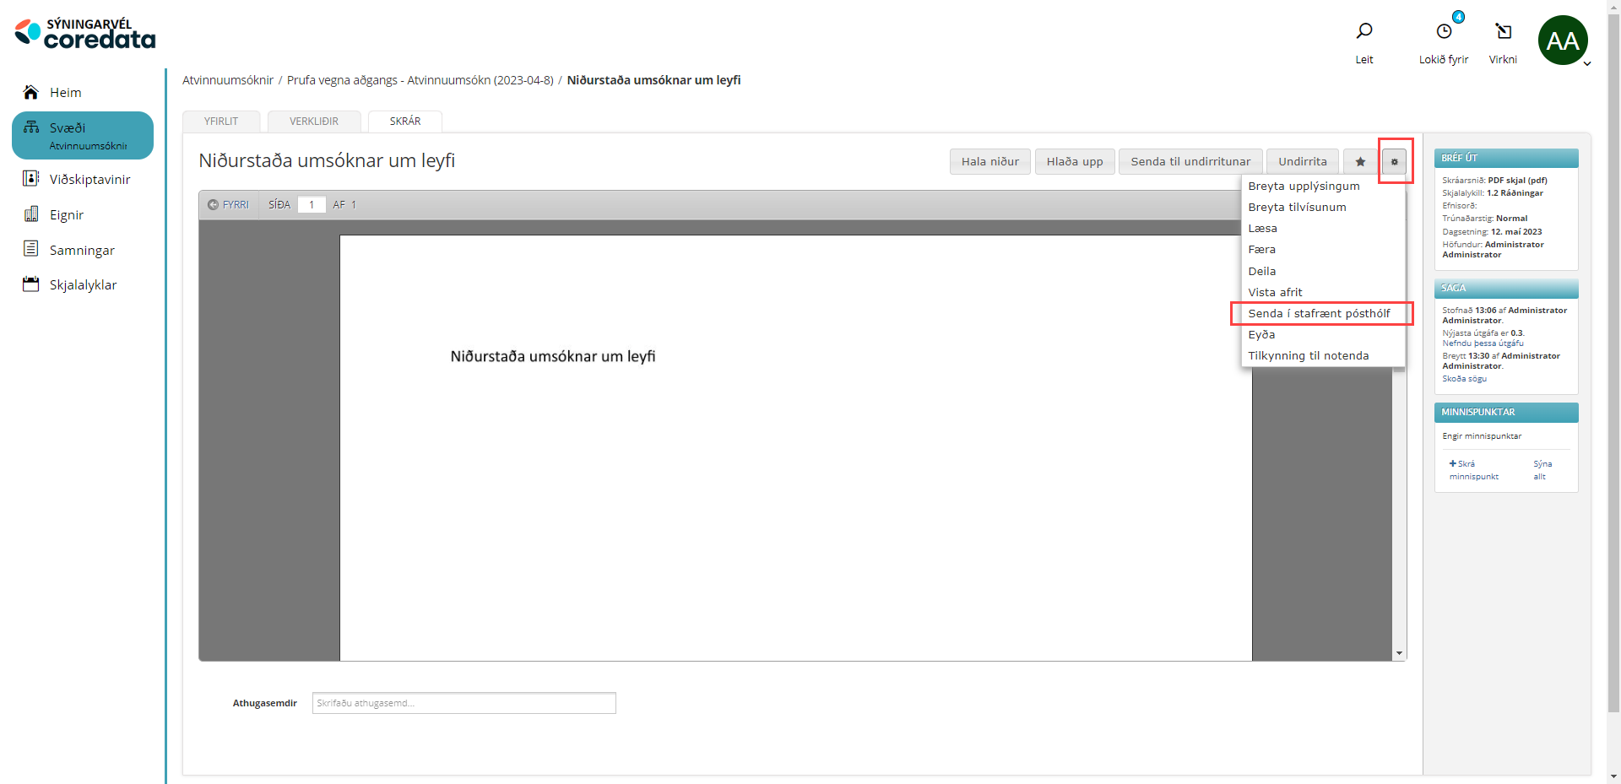
Task: Click the Fyrri previous page button
Action: [229, 205]
